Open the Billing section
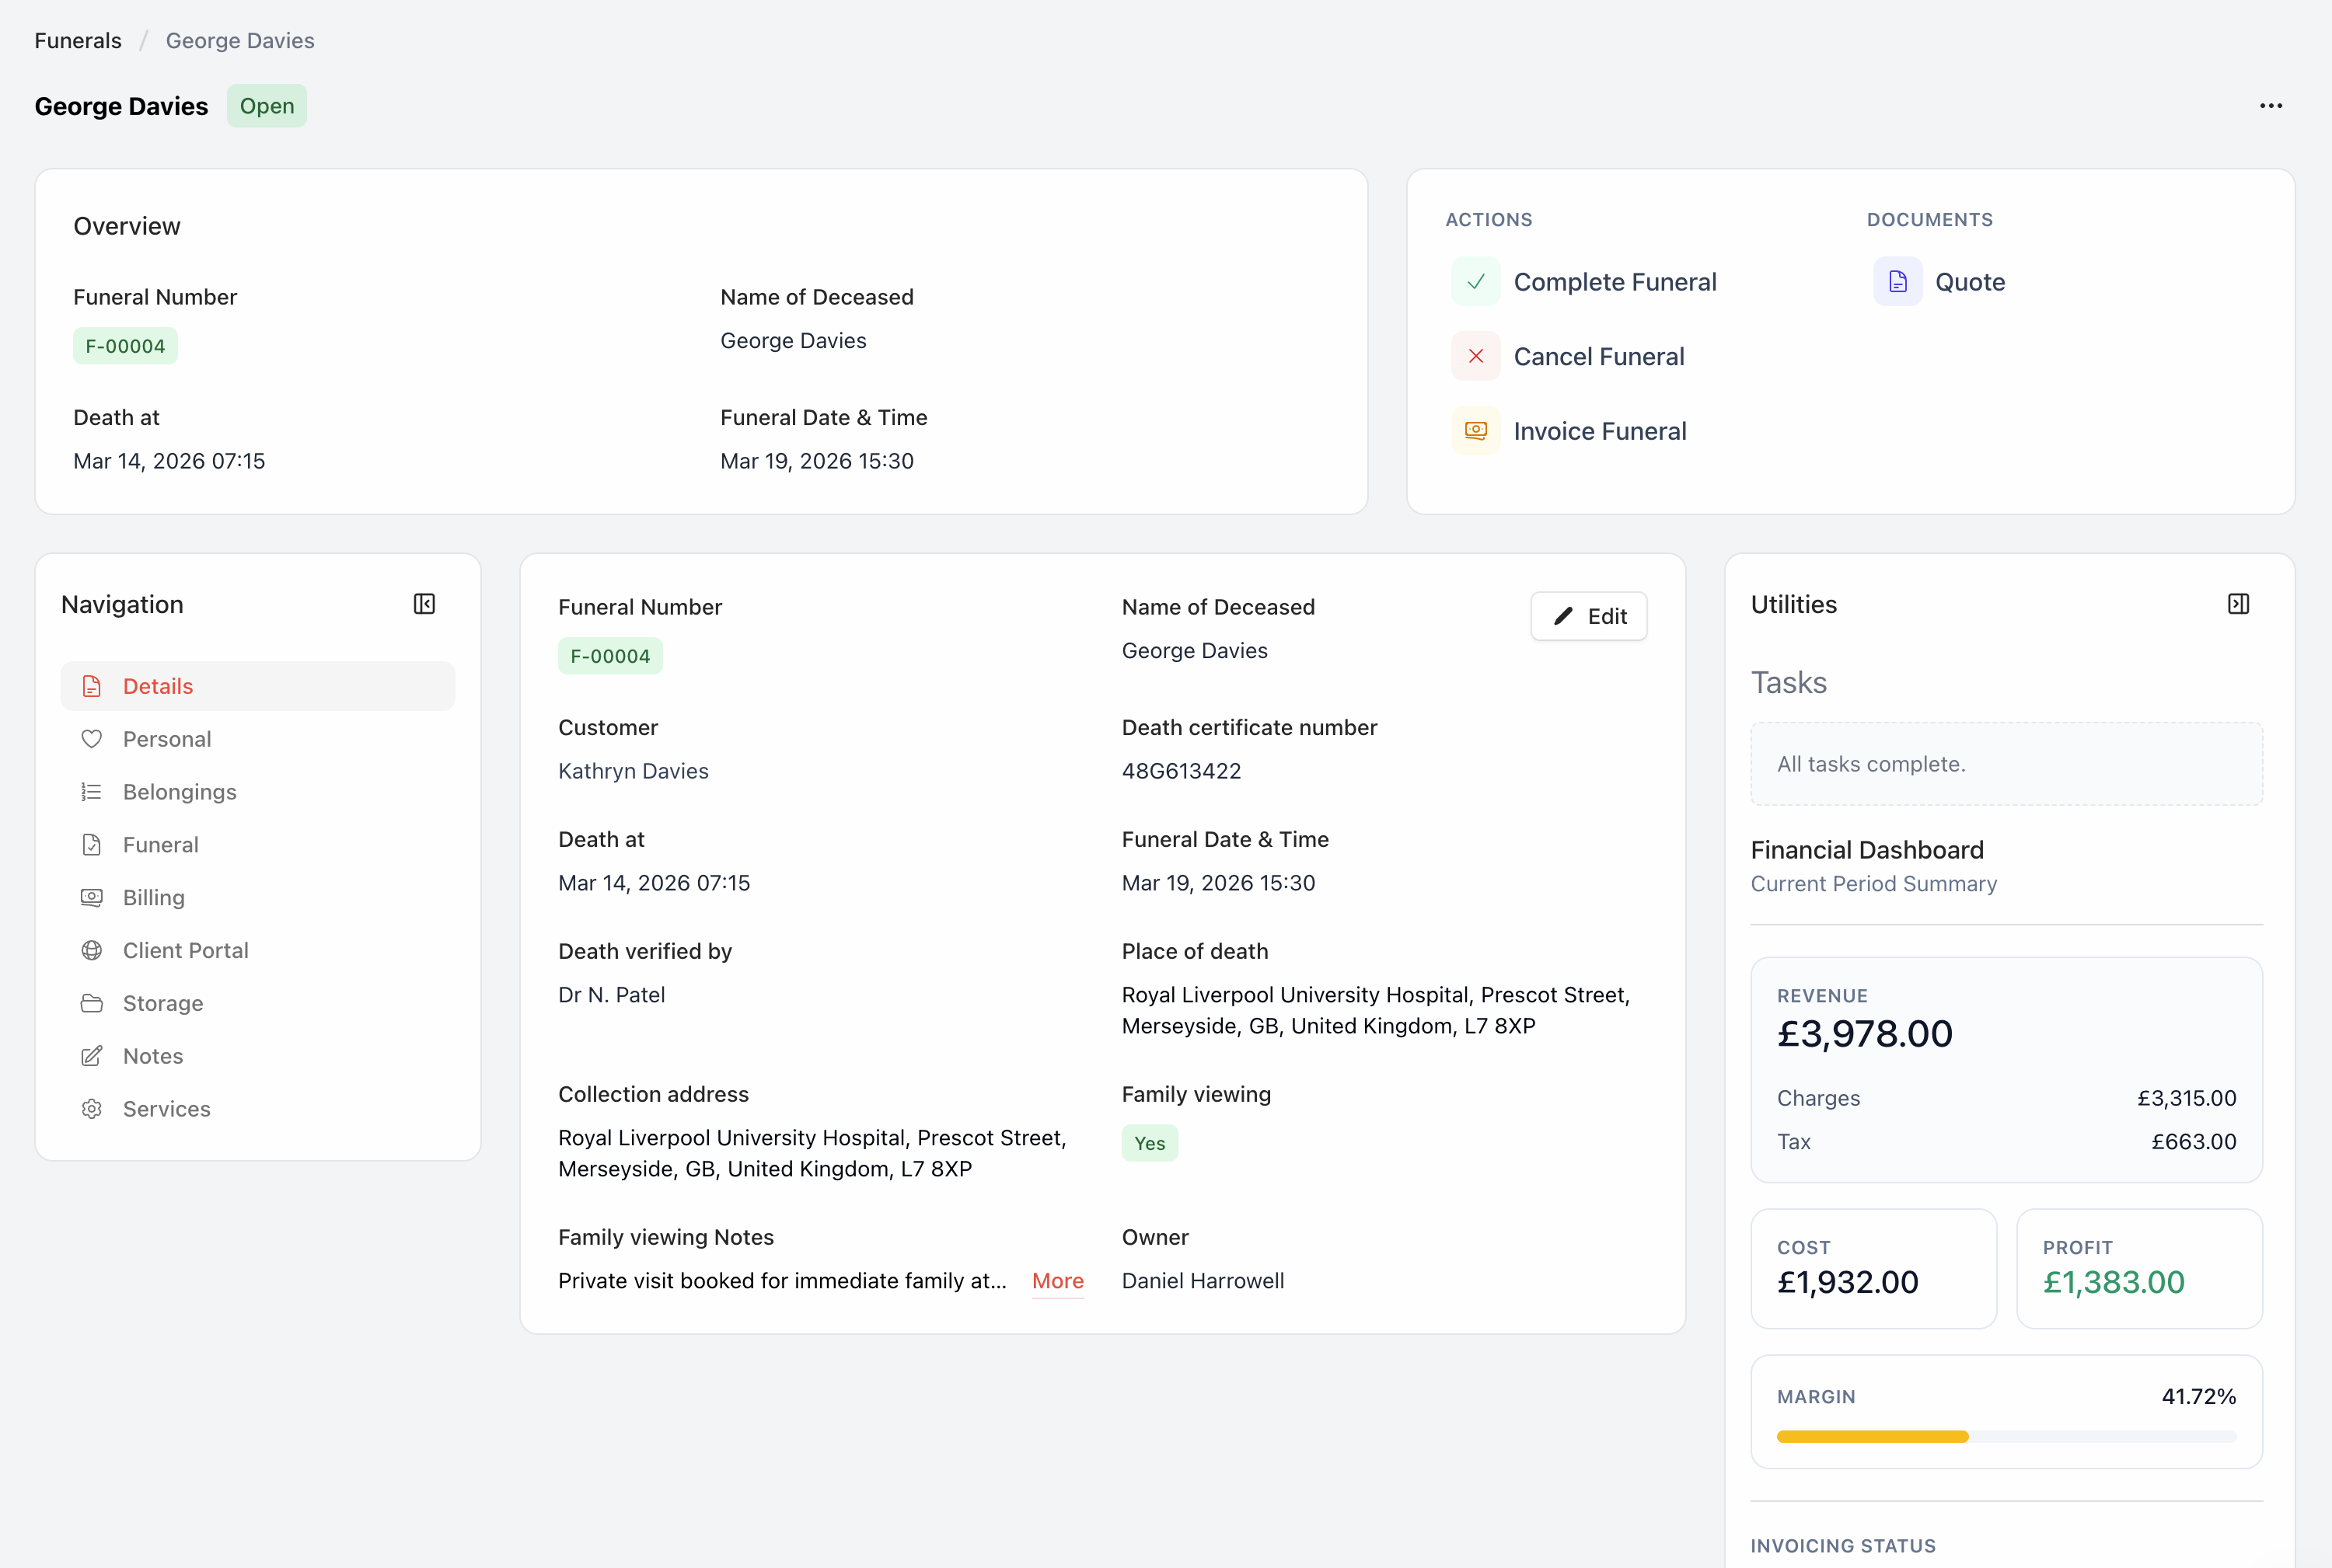 (153, 897)
